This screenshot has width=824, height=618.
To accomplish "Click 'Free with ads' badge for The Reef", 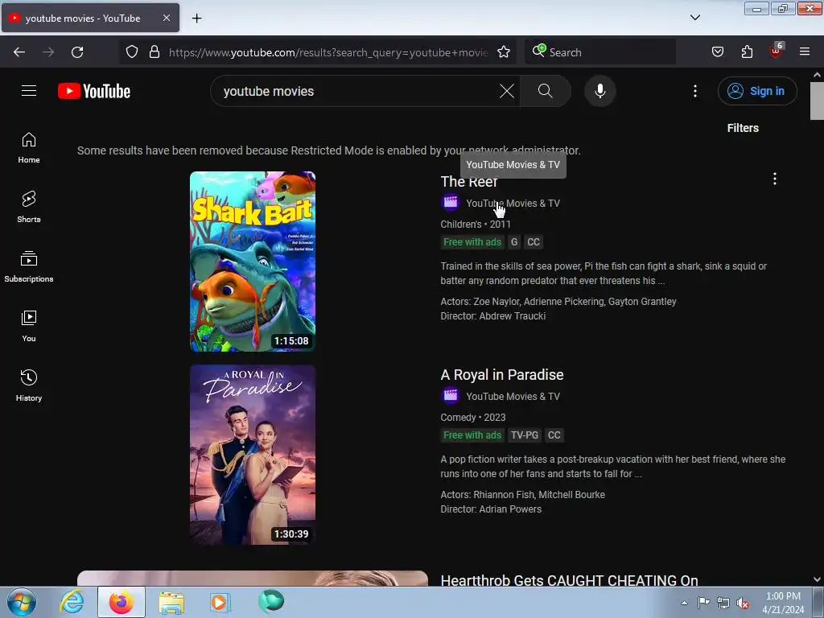I will pos(472,241).
